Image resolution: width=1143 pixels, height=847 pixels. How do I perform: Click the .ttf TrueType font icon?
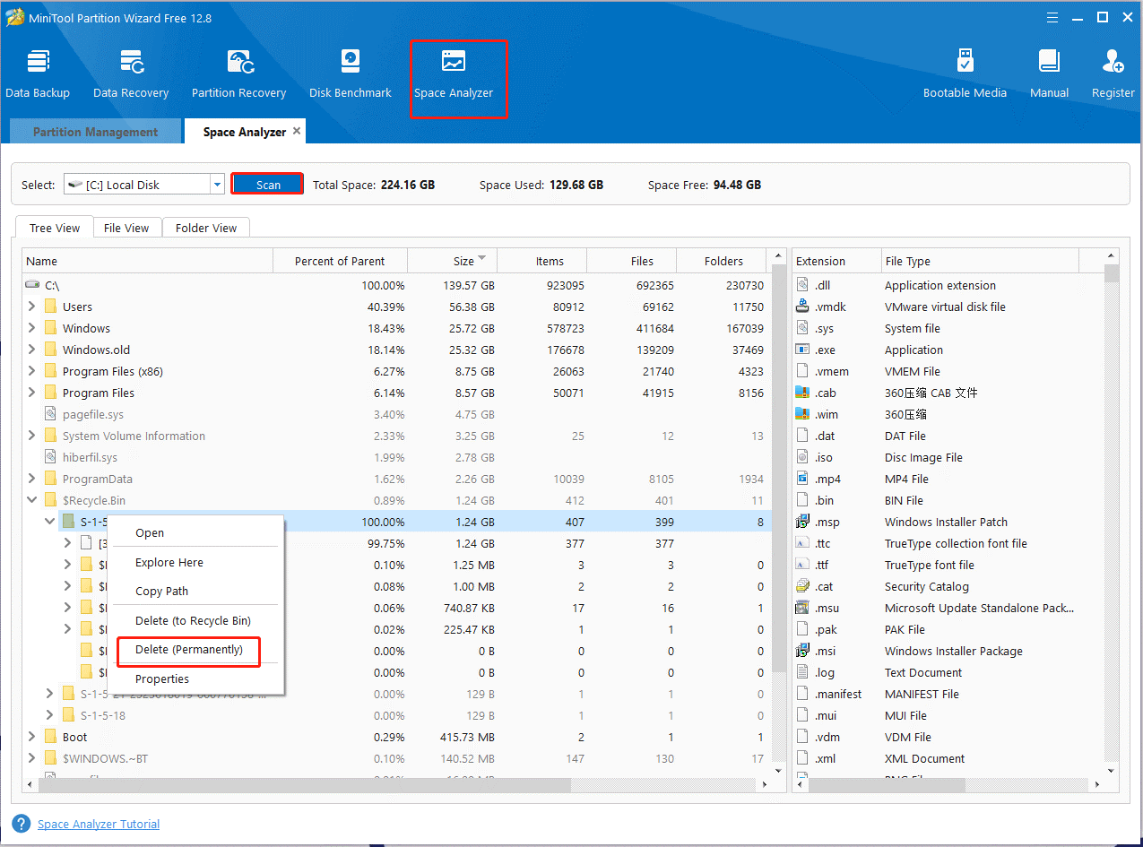pos(802,565)
